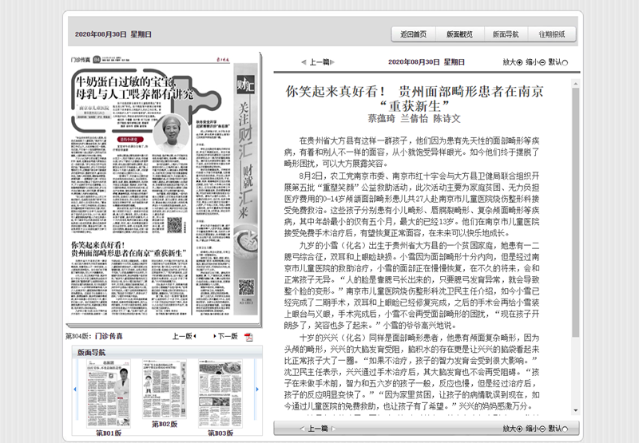This screenshot has height=443, width=639.
Task: Click the 财汇 ad QR code on page
Action: click(x=246, y=287)
